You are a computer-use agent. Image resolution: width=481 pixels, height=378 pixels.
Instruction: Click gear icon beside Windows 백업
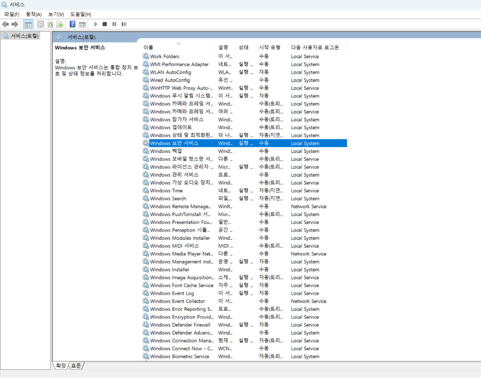(x=146, y=151)
